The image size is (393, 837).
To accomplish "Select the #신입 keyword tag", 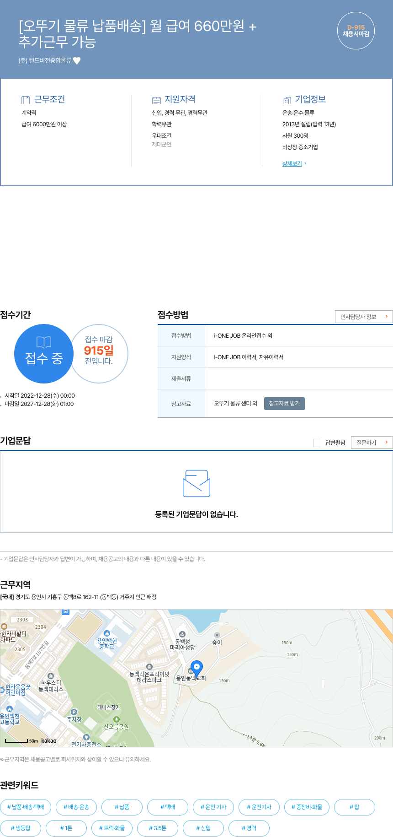I will point(203,828).
